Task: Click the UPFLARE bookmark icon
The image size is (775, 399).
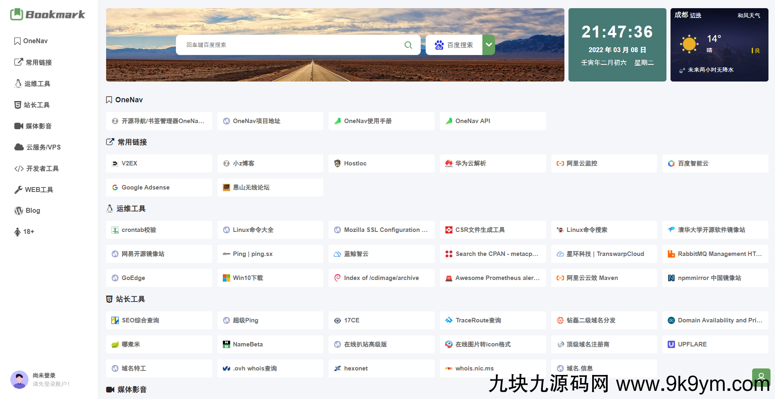Action: point(671,344)
